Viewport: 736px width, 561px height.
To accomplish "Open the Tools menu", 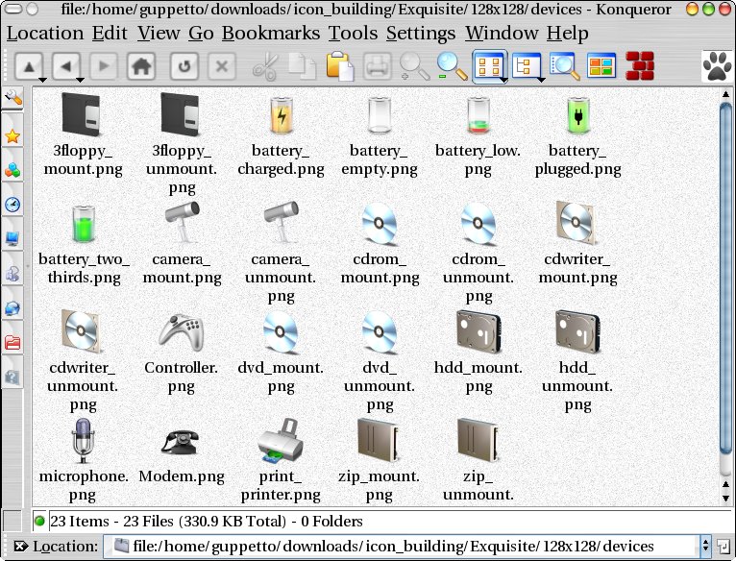I will pyautogui.click(x=353, y=33).
